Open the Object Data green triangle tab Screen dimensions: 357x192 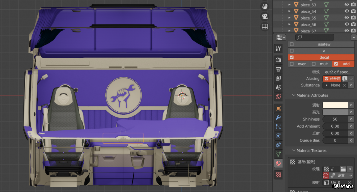point(278,154)
